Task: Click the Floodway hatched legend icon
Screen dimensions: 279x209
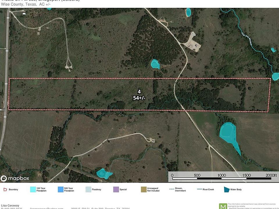Action: [x=88, y=190]
